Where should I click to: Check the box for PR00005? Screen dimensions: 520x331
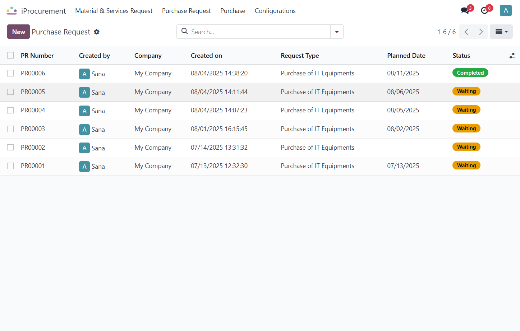10,92
